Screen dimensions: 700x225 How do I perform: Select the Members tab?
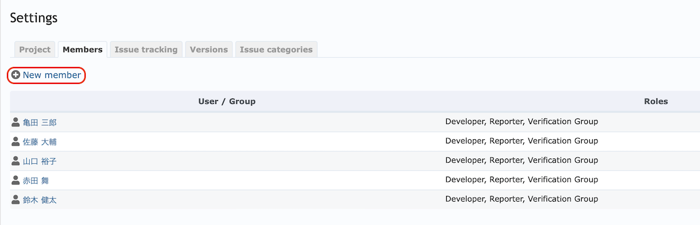82,50
